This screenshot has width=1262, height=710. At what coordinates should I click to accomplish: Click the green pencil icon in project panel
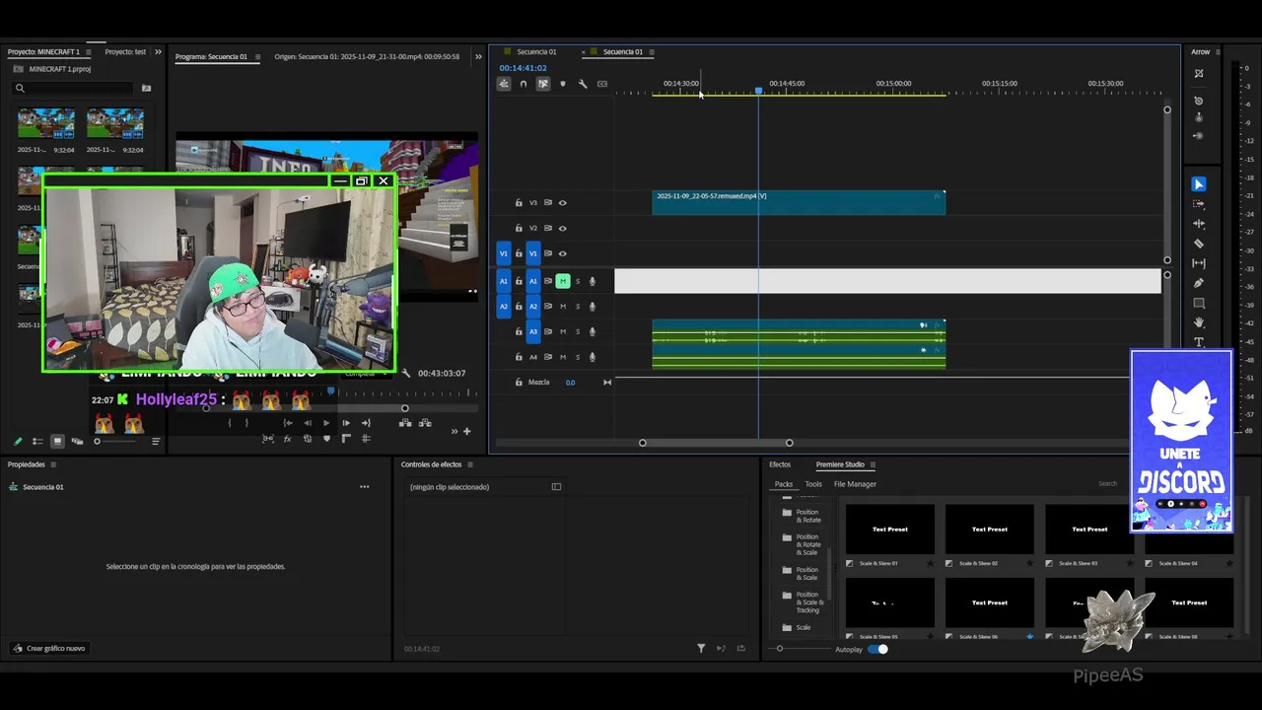[x=18, y=441]
